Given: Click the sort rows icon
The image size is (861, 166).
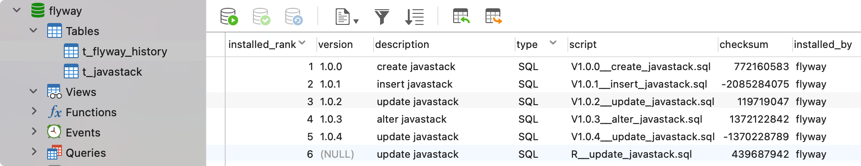Looking at the screenshot, I should tap(414, 17).
